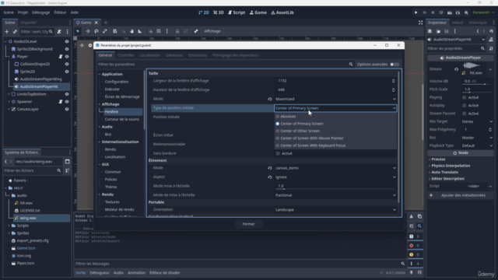Select Écran de démarrage settings category
This screenshot has height=280, width=498.
click(x=122, y=96)
